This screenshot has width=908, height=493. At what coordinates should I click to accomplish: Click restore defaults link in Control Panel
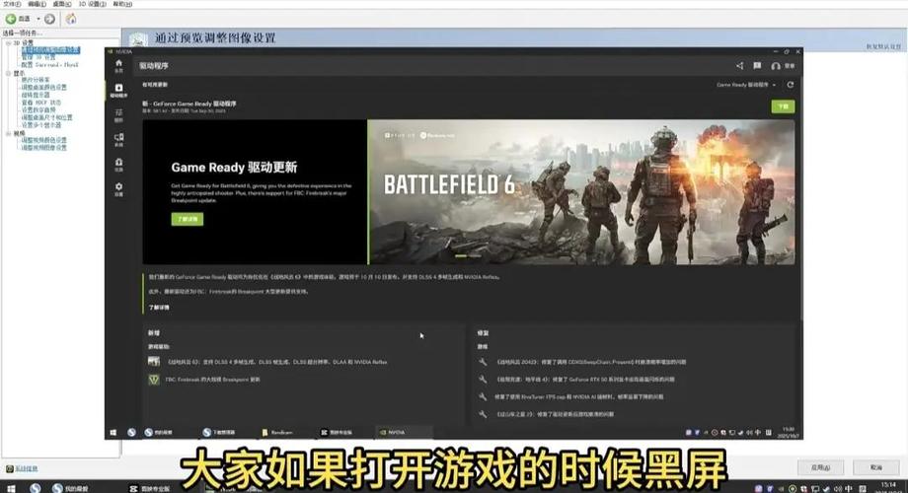(x=883, y=47)
